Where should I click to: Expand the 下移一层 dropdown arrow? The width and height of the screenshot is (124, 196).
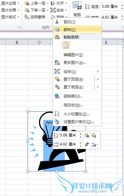[x=47, y=10]
